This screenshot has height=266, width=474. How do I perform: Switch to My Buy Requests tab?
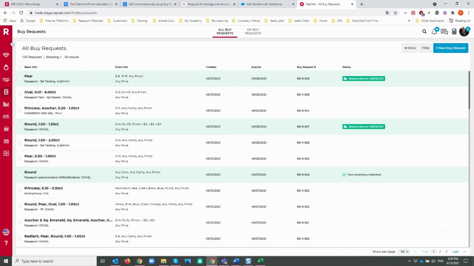(x=253, y=31)
